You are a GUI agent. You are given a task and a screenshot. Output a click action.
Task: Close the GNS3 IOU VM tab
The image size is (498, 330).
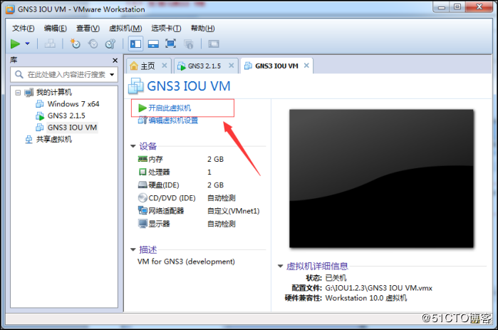pyautogui.click(x=306, y=66)
